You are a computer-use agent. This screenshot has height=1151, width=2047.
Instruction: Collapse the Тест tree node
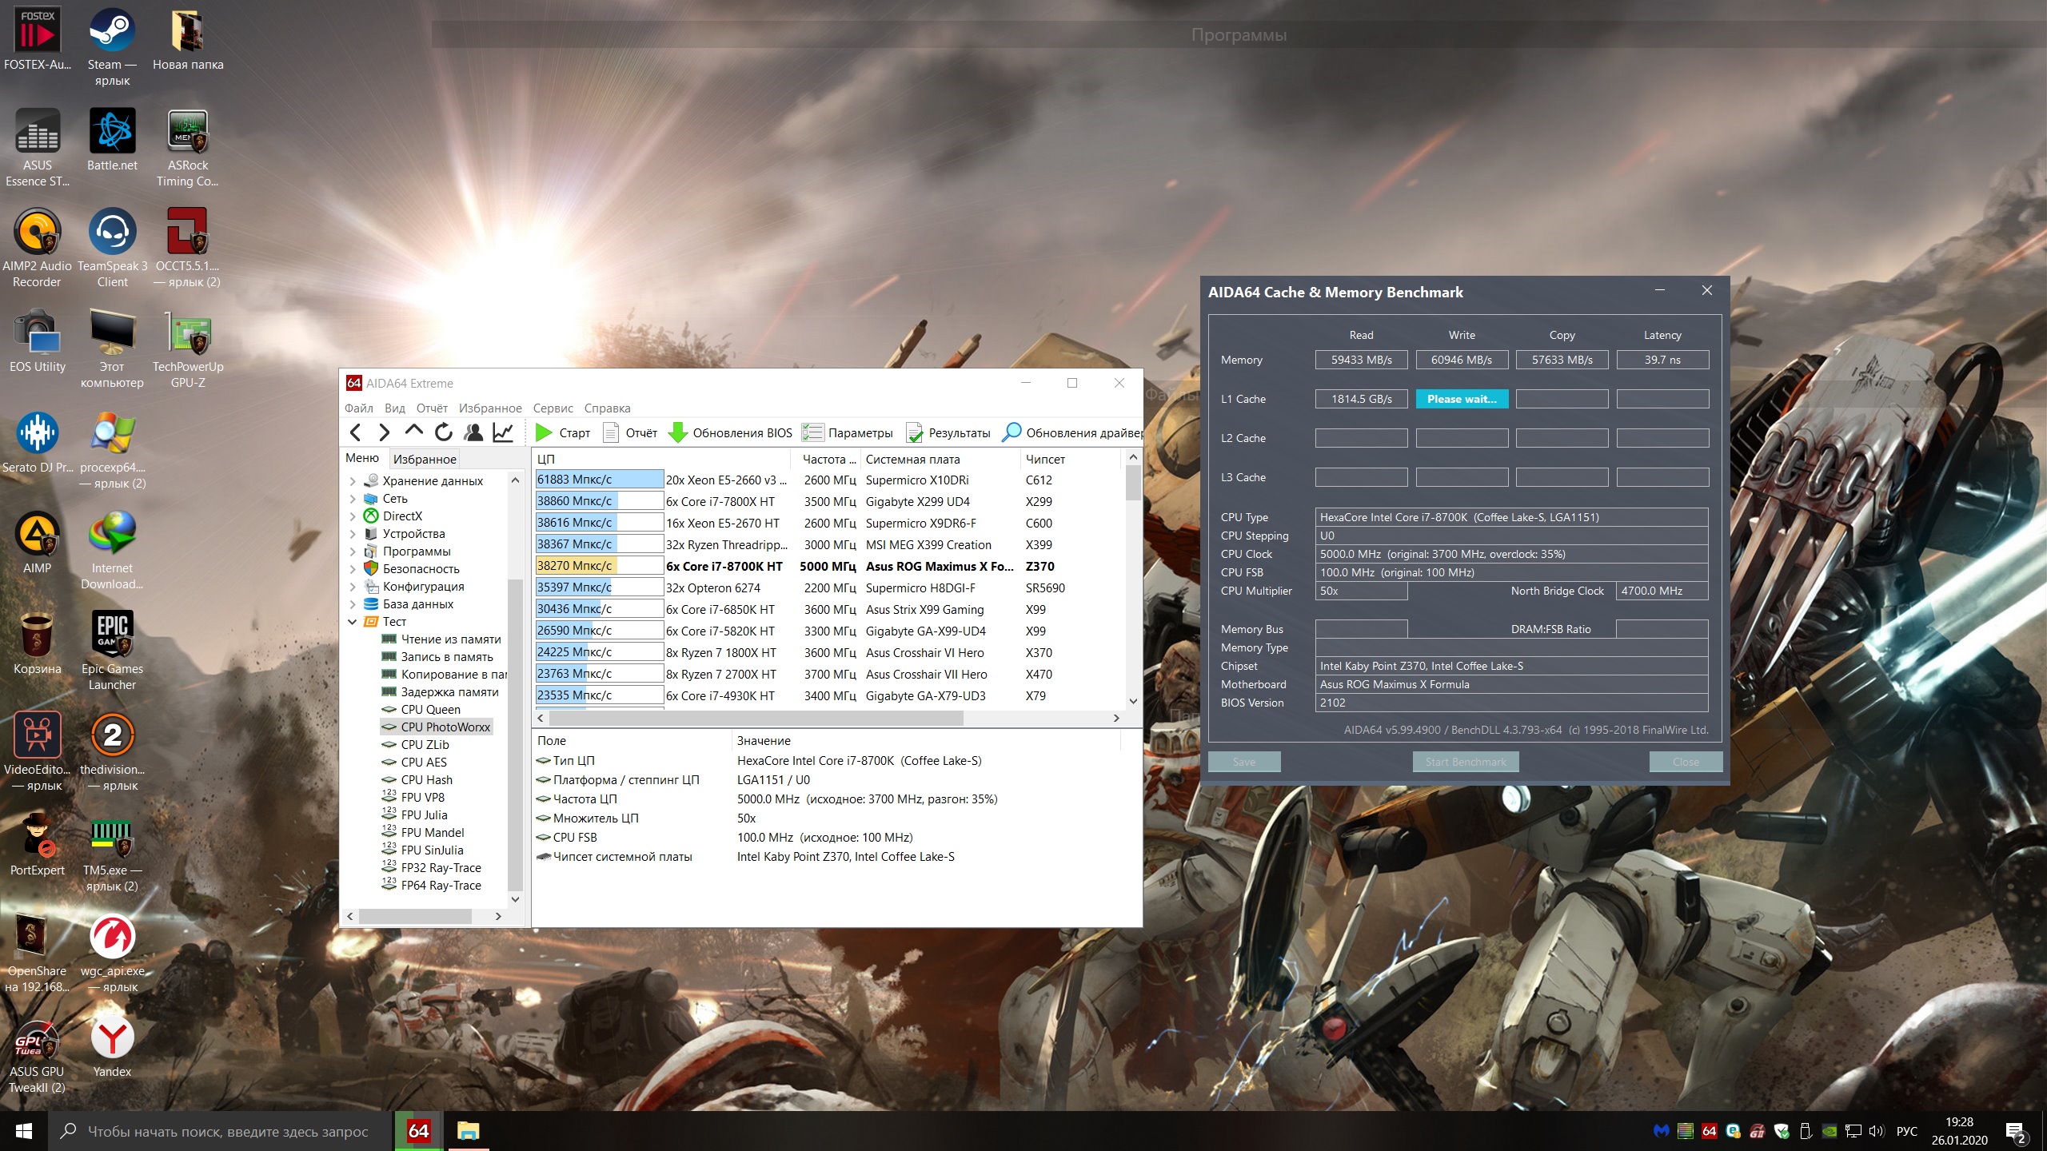(x=353, y=622)
